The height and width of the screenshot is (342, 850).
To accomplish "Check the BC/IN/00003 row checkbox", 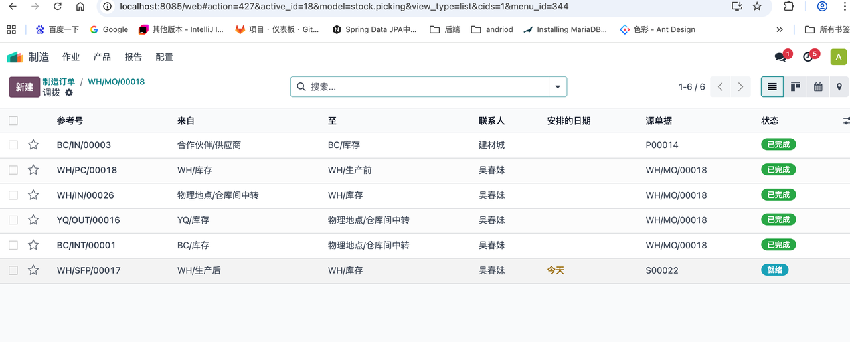I will 13,145.
